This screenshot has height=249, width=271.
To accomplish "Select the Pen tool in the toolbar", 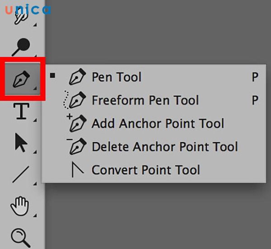I will (x=21, y=82).
